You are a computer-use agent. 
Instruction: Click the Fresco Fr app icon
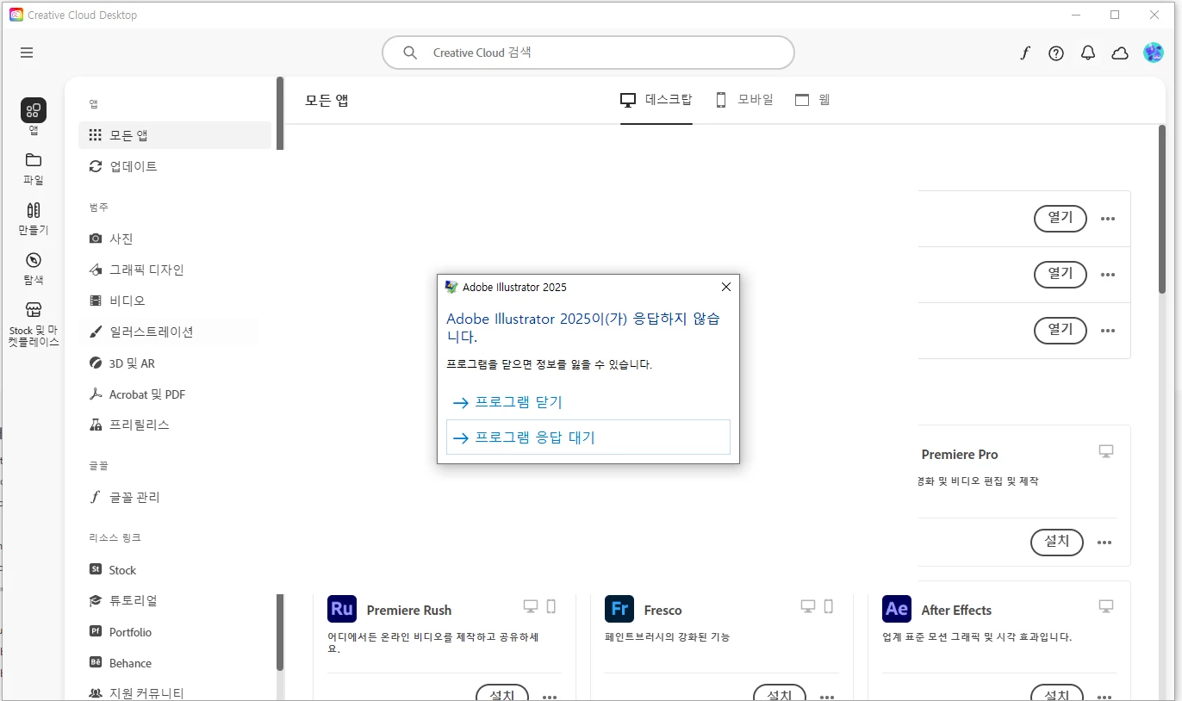point(619,608)
